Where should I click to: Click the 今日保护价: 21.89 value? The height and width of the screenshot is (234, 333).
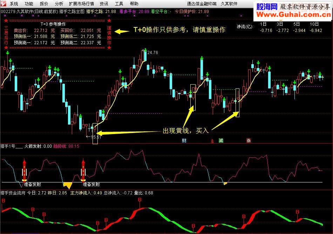(192, 12)
